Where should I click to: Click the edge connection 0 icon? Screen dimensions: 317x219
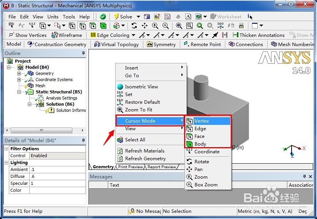point(142,35)
